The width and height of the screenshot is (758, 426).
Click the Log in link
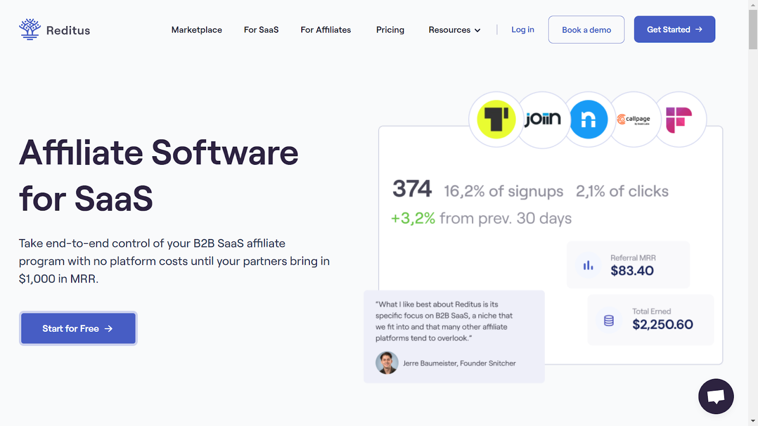point(523,29)
